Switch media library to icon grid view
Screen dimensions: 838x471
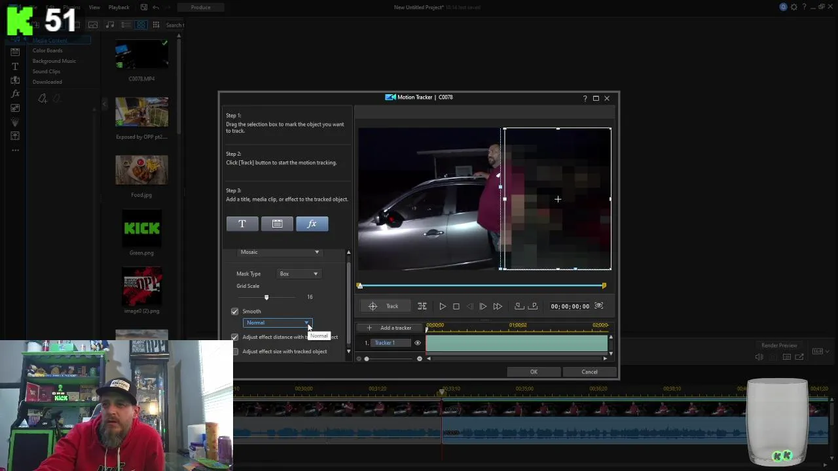141,25
